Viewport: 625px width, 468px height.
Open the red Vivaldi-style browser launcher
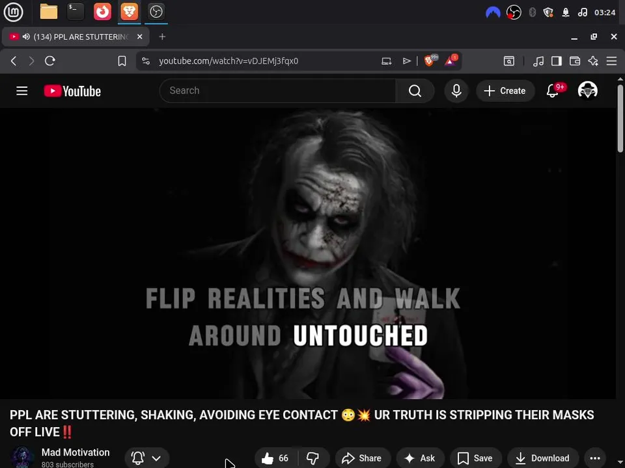(102, 12)
